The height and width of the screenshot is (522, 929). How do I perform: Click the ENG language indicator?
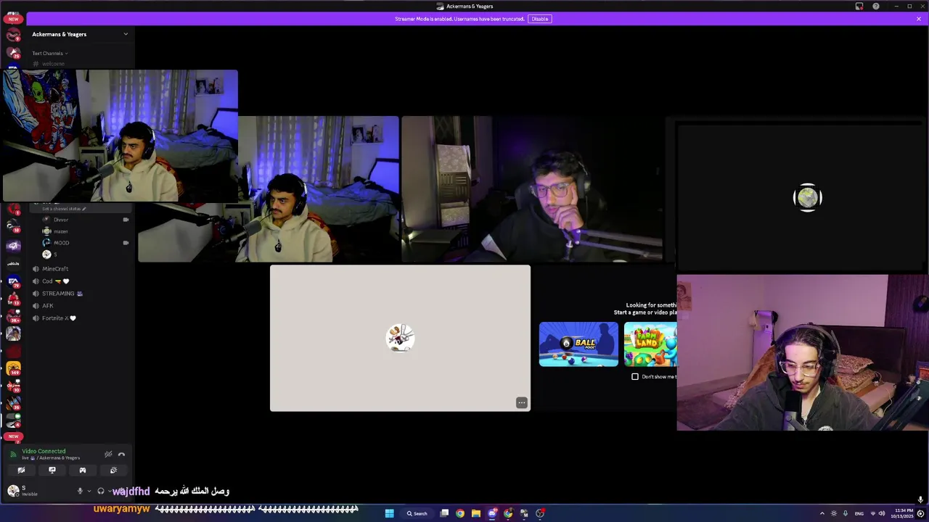859,513
